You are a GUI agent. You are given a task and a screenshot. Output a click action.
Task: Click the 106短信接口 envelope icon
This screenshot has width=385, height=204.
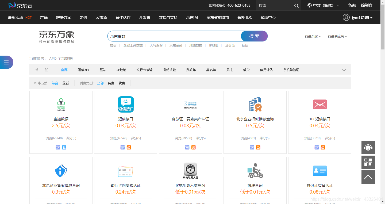(320, 104)
